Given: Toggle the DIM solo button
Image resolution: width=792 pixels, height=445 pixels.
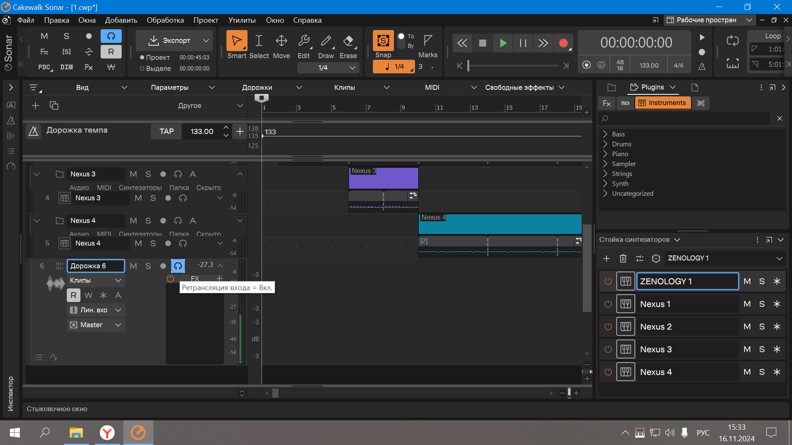Looking at the screenshot, I should tap(66, 67).
